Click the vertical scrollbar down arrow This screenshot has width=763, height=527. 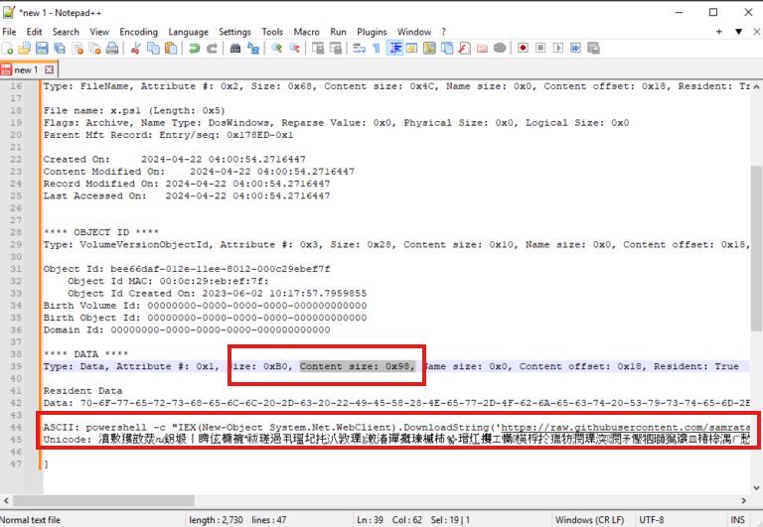756,487
